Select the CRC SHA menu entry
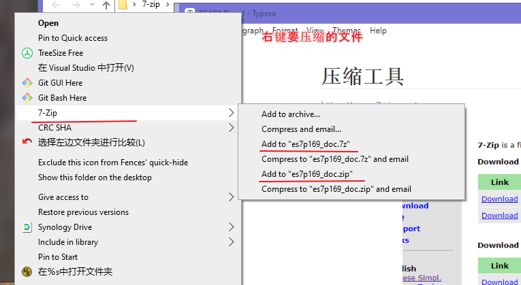The width and height of the screenshot is (521, 285). 129,128
